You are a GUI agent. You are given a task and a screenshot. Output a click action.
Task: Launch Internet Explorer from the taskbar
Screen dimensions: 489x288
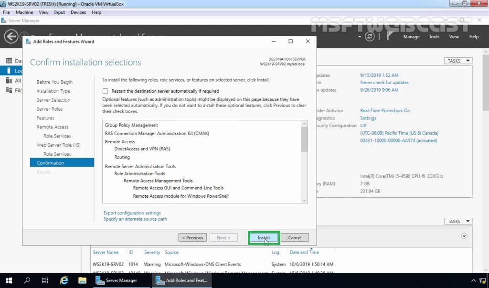click(x=64, y=280)
